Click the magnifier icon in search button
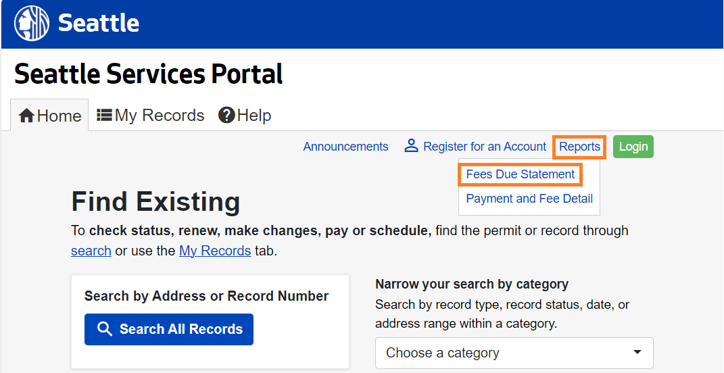The image size is (724, 373). click(105, 329)
